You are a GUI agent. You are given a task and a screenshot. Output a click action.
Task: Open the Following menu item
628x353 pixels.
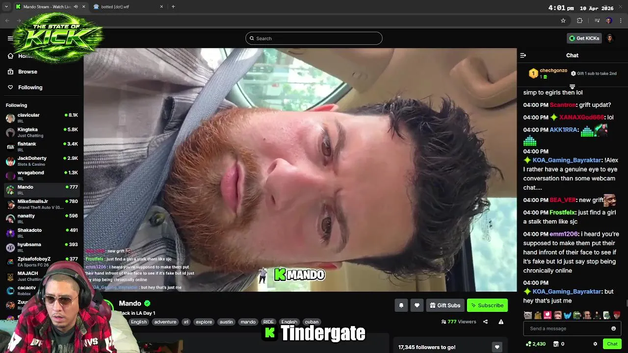30,87
